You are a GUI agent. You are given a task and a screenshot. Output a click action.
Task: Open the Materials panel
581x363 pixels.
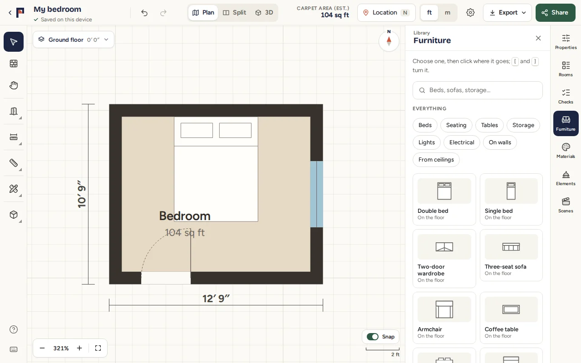click(566, 151)
